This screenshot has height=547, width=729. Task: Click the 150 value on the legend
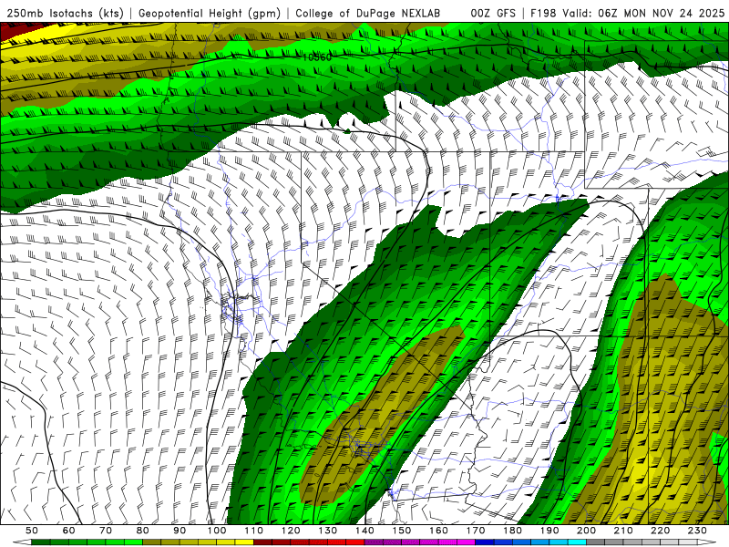coord(402,531)
